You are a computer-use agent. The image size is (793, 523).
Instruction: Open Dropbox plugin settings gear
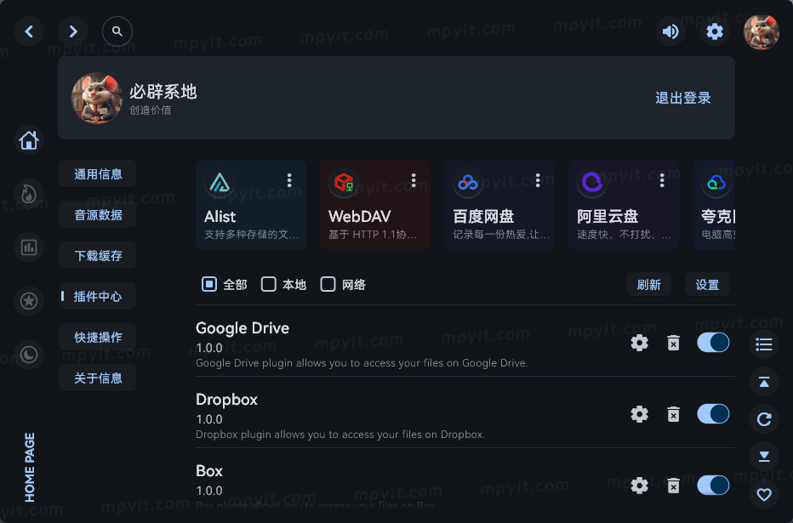pos(639,414)
